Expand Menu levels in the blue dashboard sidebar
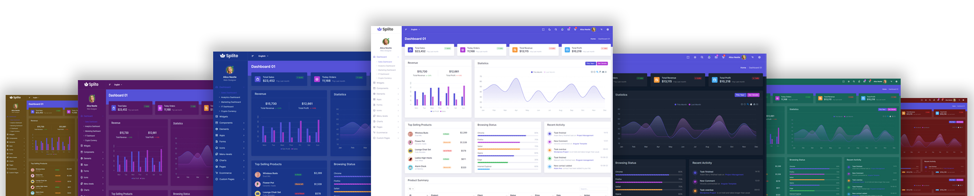This screenshot has height=196, width=974. point(230,154)
